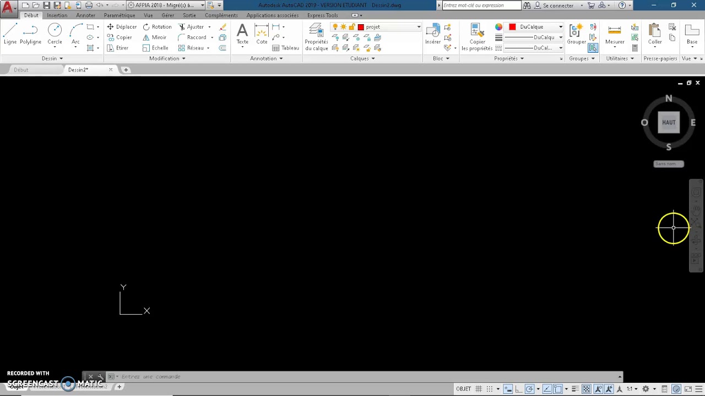Image resolution: width=705 pixels, height=396 pixels.
Task: Toggle lineweight display in status bar
Action: tap(576, 389)
